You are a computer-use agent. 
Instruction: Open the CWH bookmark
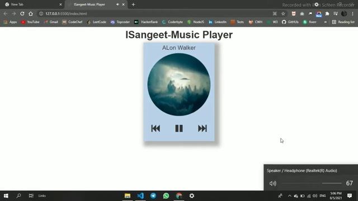(x=256, y=22)
